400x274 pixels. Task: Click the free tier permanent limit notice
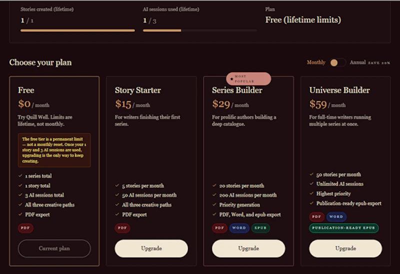[54, 150]
